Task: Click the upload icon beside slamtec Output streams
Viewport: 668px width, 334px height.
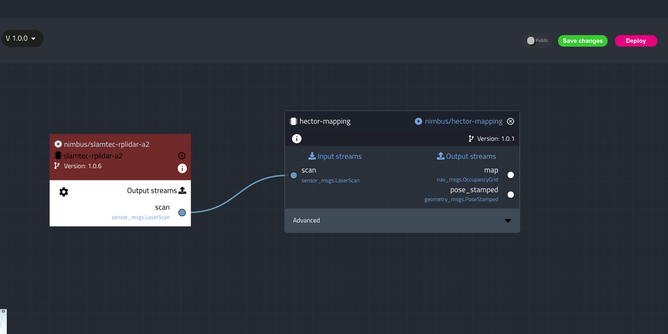Action: click(x=182, y=190)
